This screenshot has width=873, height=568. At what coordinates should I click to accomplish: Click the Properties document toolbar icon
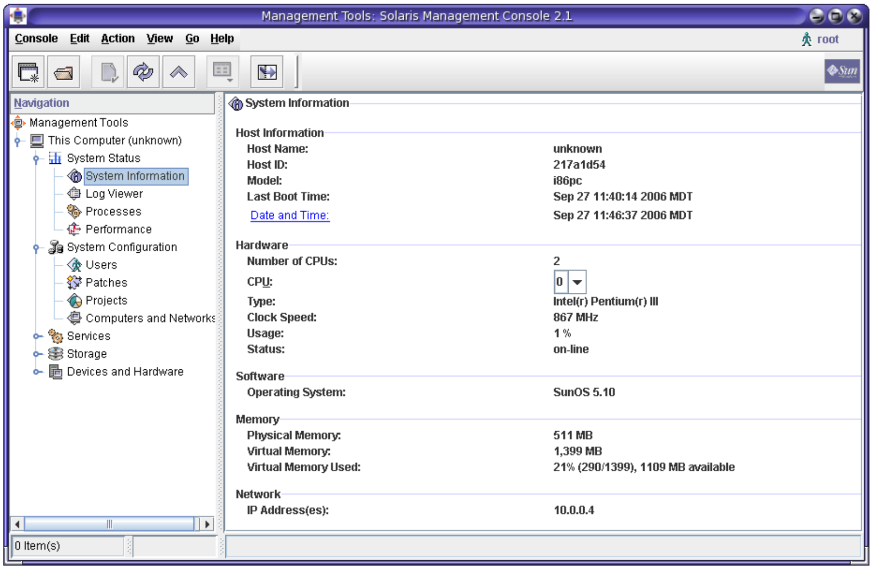[108, 72]
